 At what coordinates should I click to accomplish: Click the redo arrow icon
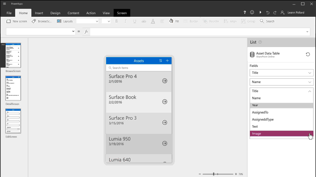coord(275,13)
